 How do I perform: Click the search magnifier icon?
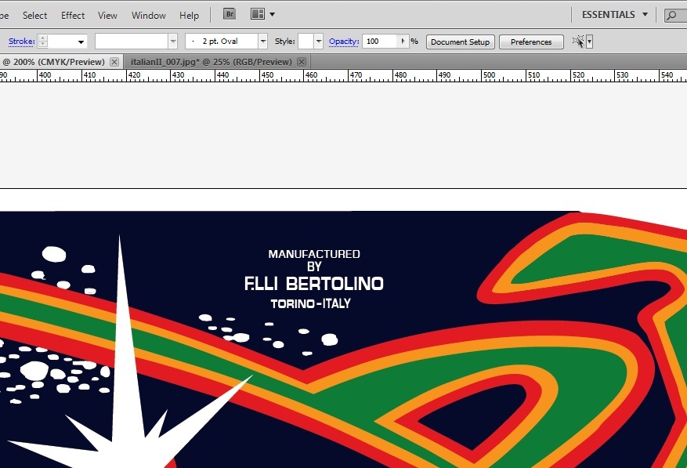671,16
